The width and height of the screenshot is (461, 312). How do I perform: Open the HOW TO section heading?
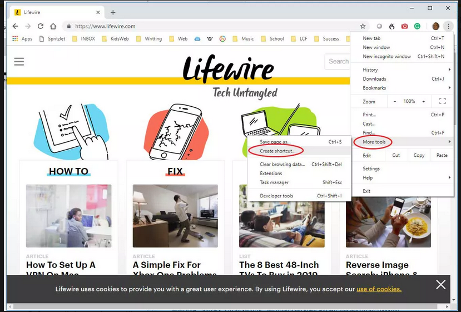click(x=68, y=171)
